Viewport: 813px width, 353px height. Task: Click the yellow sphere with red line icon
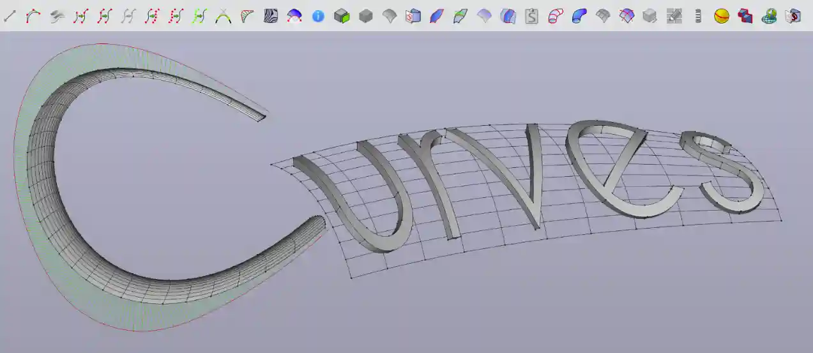coord(722,16)
